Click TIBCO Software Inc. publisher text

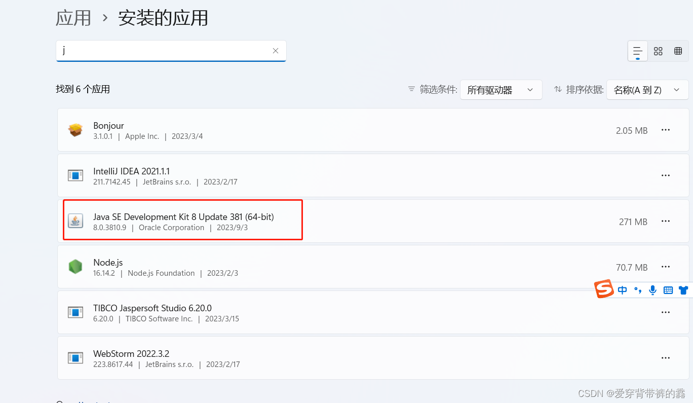(x=159, y=319)
